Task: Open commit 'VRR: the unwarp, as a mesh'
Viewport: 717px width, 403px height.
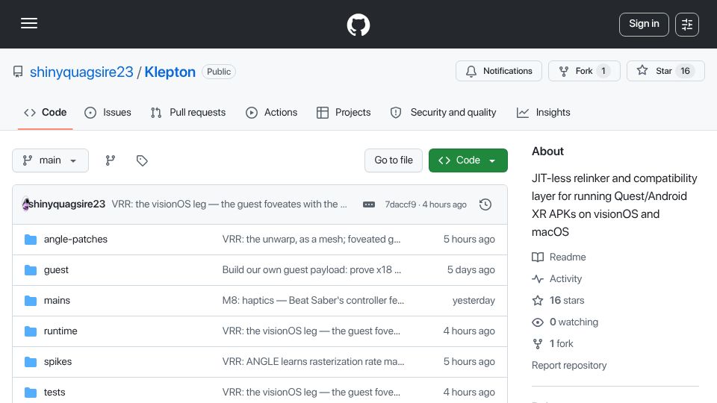Action: tap(311, 240)
